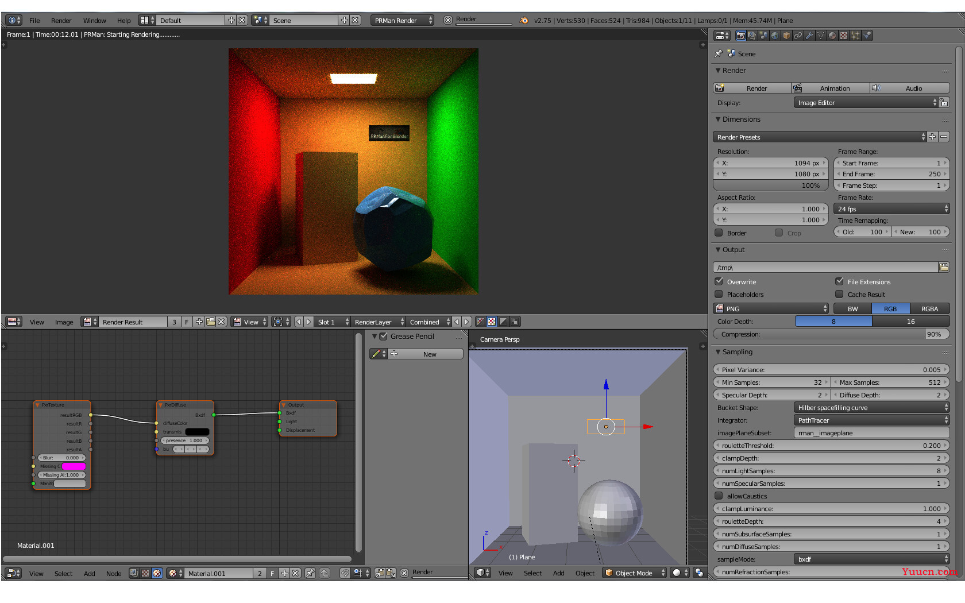Open the PNG file format dropdown
Image resolution: width=965 pixels, height=603 pixels.
point(771,308)
